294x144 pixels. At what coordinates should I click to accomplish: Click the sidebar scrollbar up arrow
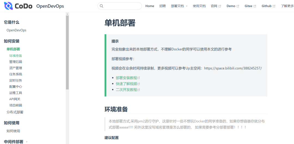coord(67,14)
